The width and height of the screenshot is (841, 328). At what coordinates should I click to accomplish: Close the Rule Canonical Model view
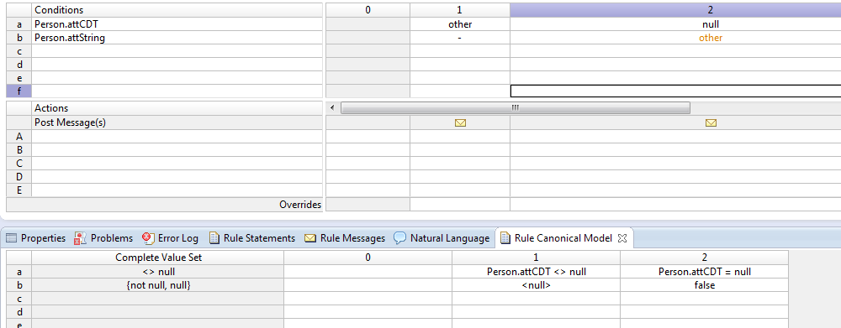pyautogui.click(x=622, y=238)
